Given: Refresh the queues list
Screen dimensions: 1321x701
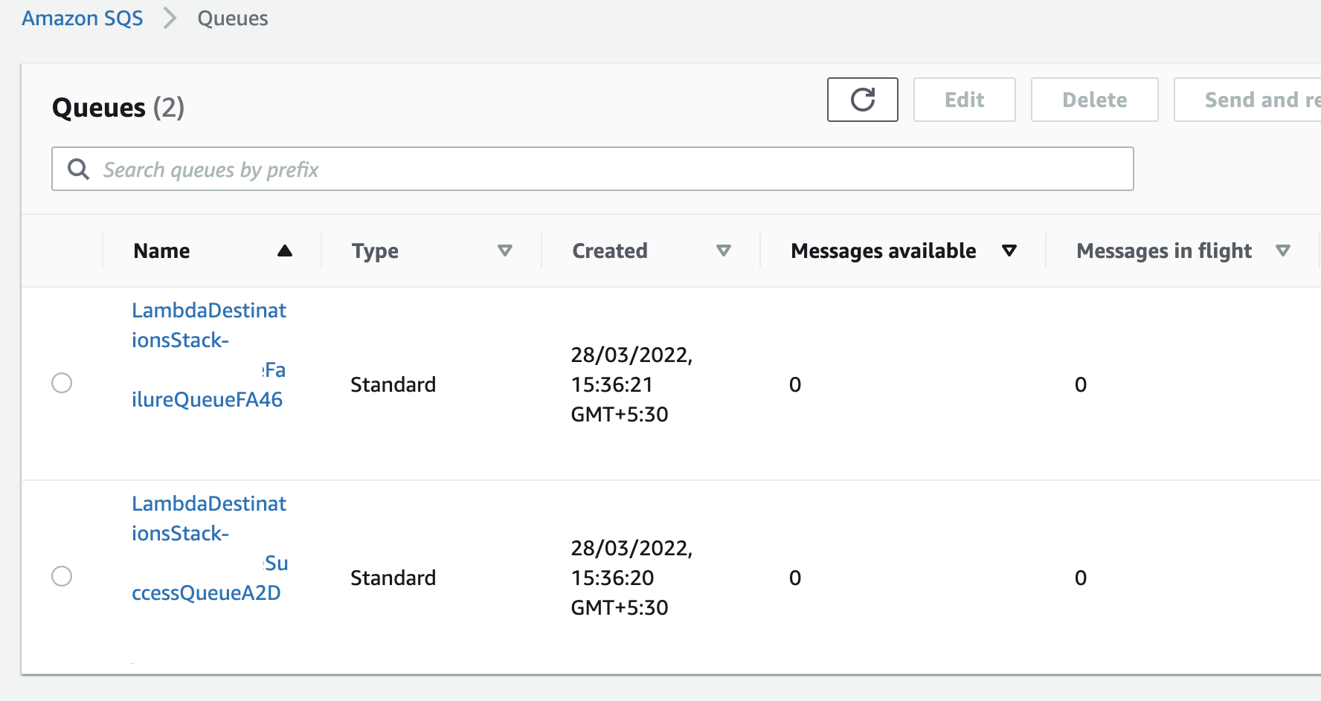Looking at the screenshot, I should click(862, 100).
